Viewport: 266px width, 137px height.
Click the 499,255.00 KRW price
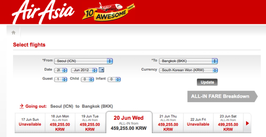point(228,127)
